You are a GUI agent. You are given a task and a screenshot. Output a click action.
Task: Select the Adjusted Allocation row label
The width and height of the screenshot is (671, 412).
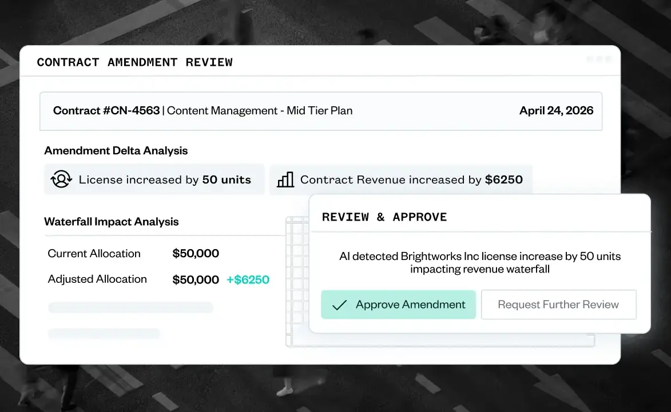point(97,279)
